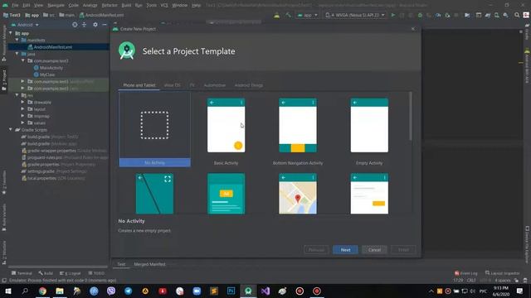531x298 pixels.
Task: Open Telegram from the taskbar
Action: [128, 291]
